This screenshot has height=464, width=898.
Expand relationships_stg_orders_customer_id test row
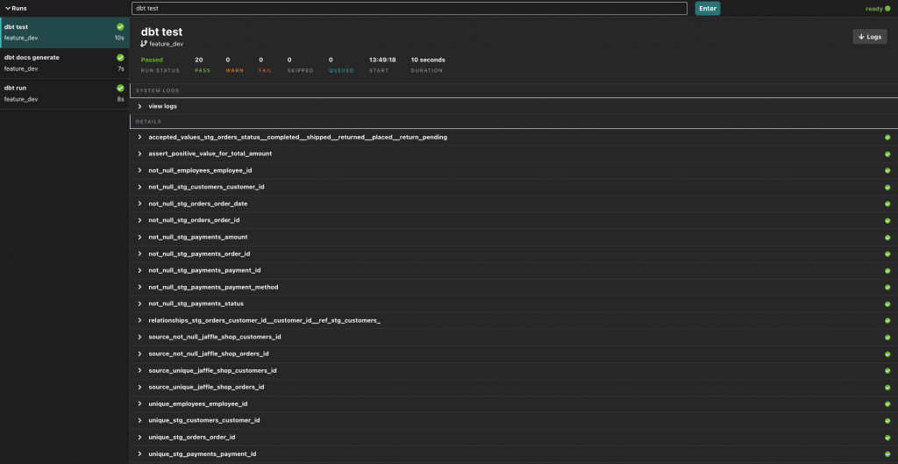click(x=140, y=320)
